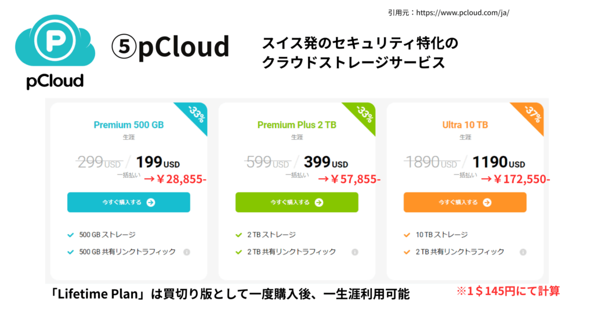The height and width of the screenshot is (334, 594).
Task: Click info icon beside Premium Plus shared link traffic
Action: (355, 252)
